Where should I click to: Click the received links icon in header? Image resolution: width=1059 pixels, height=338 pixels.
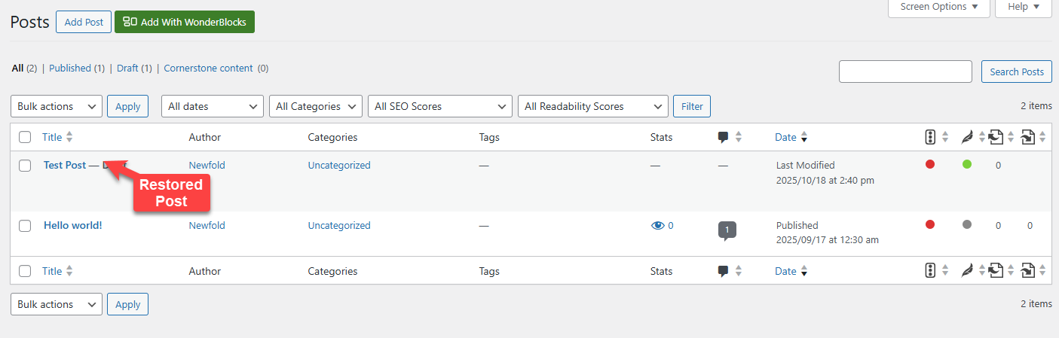point(1028,137)
